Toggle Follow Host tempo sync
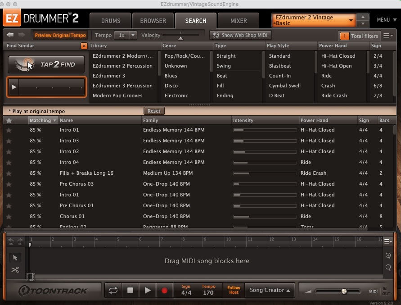Viewport: 401px width, 305px height. (234, 290)
